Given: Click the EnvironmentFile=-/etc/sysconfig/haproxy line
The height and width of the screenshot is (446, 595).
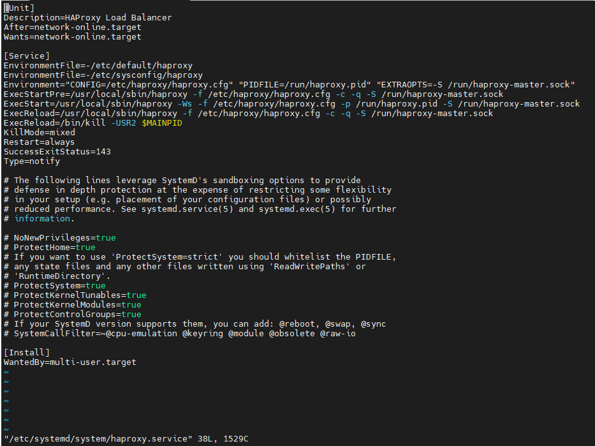Looking at the screenshot, I should coord(103,75).
